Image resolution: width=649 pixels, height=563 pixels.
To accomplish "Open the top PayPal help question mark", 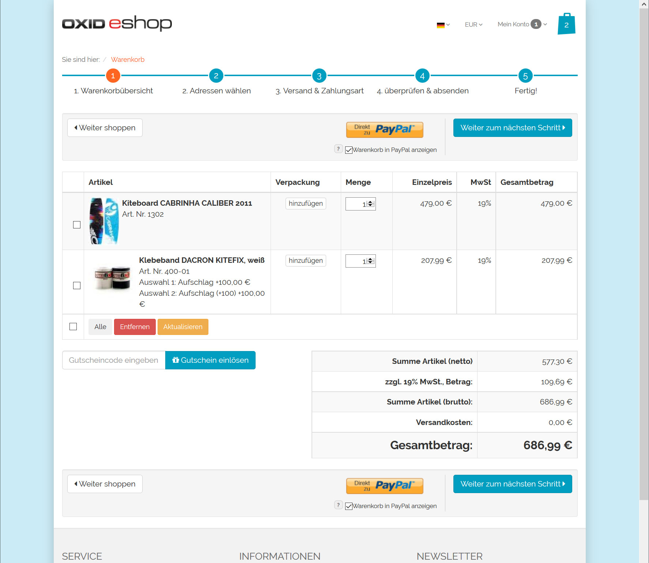I will pos(338,149).
